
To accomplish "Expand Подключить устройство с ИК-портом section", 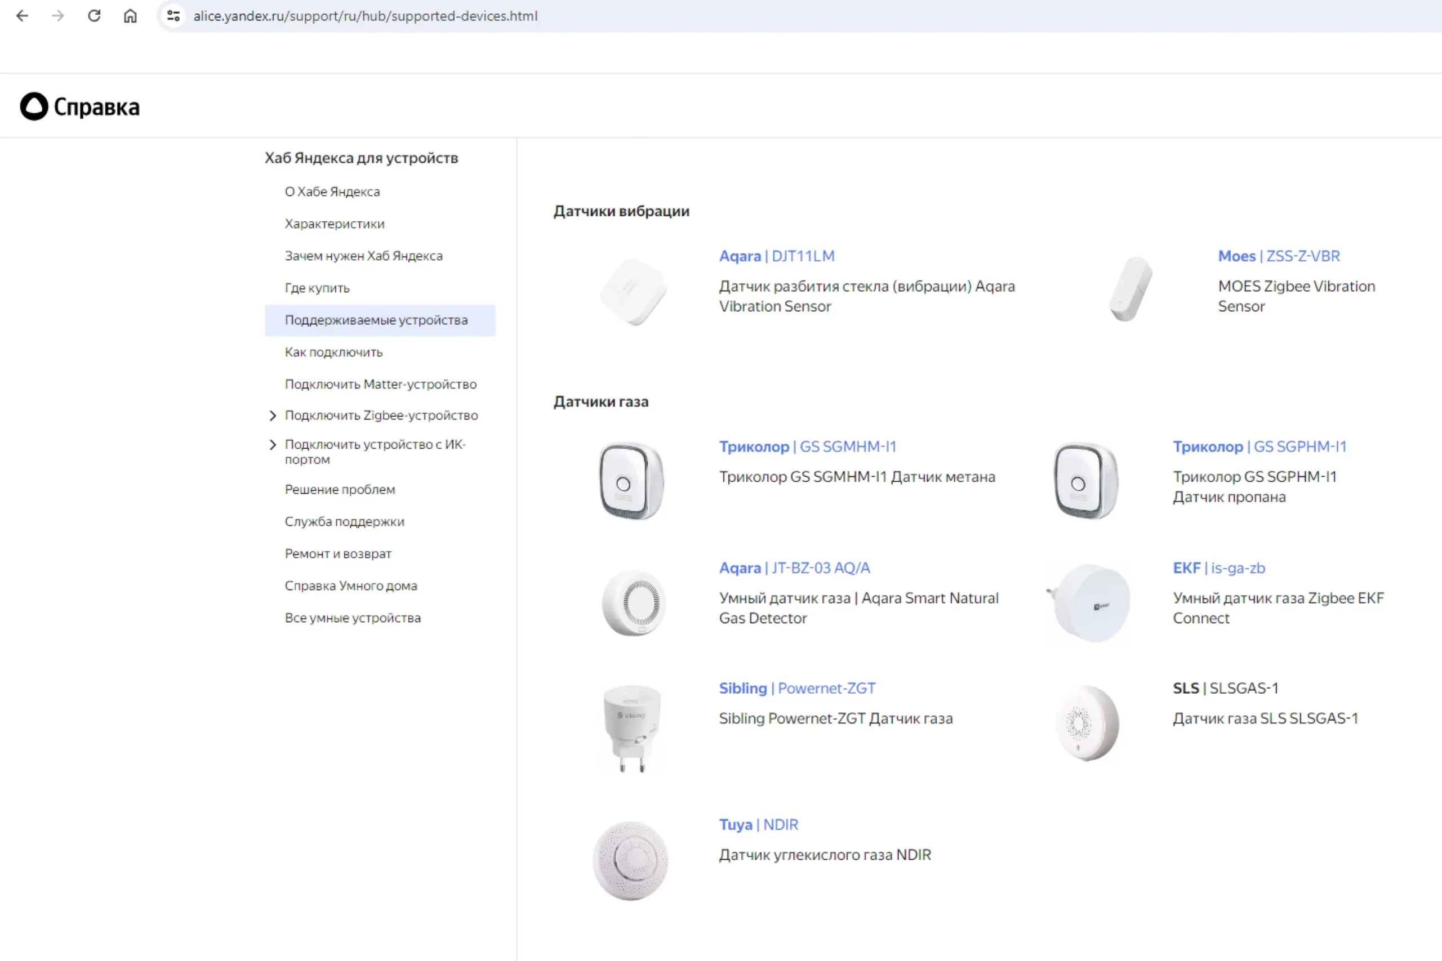I will pos(273,445).
